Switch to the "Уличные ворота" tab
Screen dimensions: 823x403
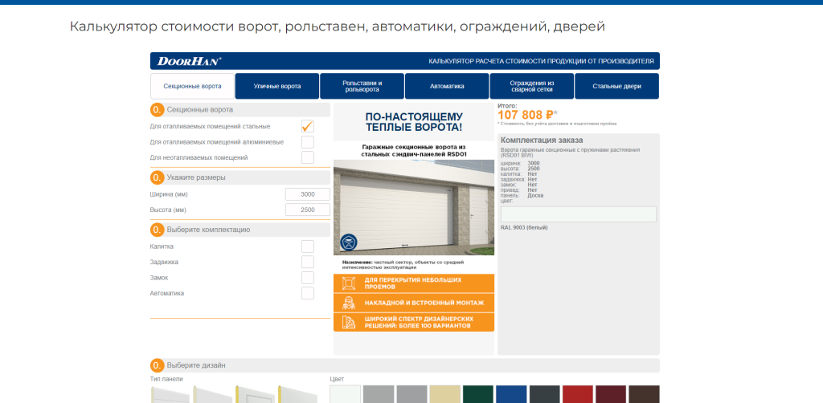tap(277, 86)
